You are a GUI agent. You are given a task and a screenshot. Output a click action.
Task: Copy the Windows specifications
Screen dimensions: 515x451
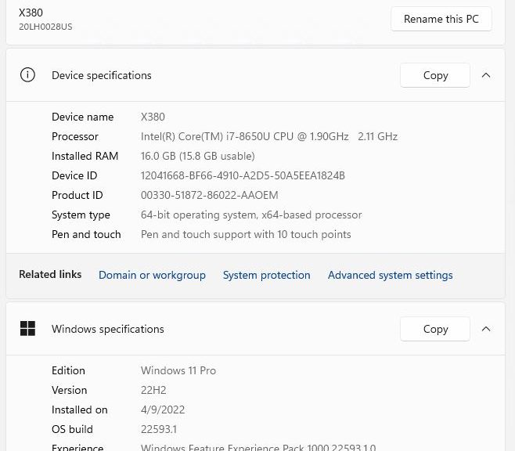pyautogui.click(x=435, y=329)
